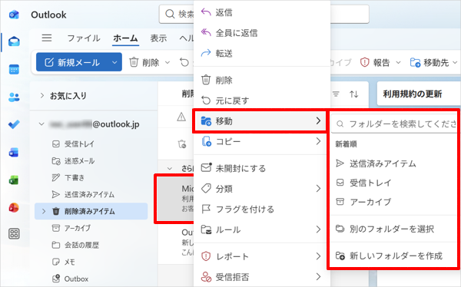Image resolution: width=461 pixels, height=287 pixels.
Task: Click the 報告 shield toolbar button
Action: 375,62
